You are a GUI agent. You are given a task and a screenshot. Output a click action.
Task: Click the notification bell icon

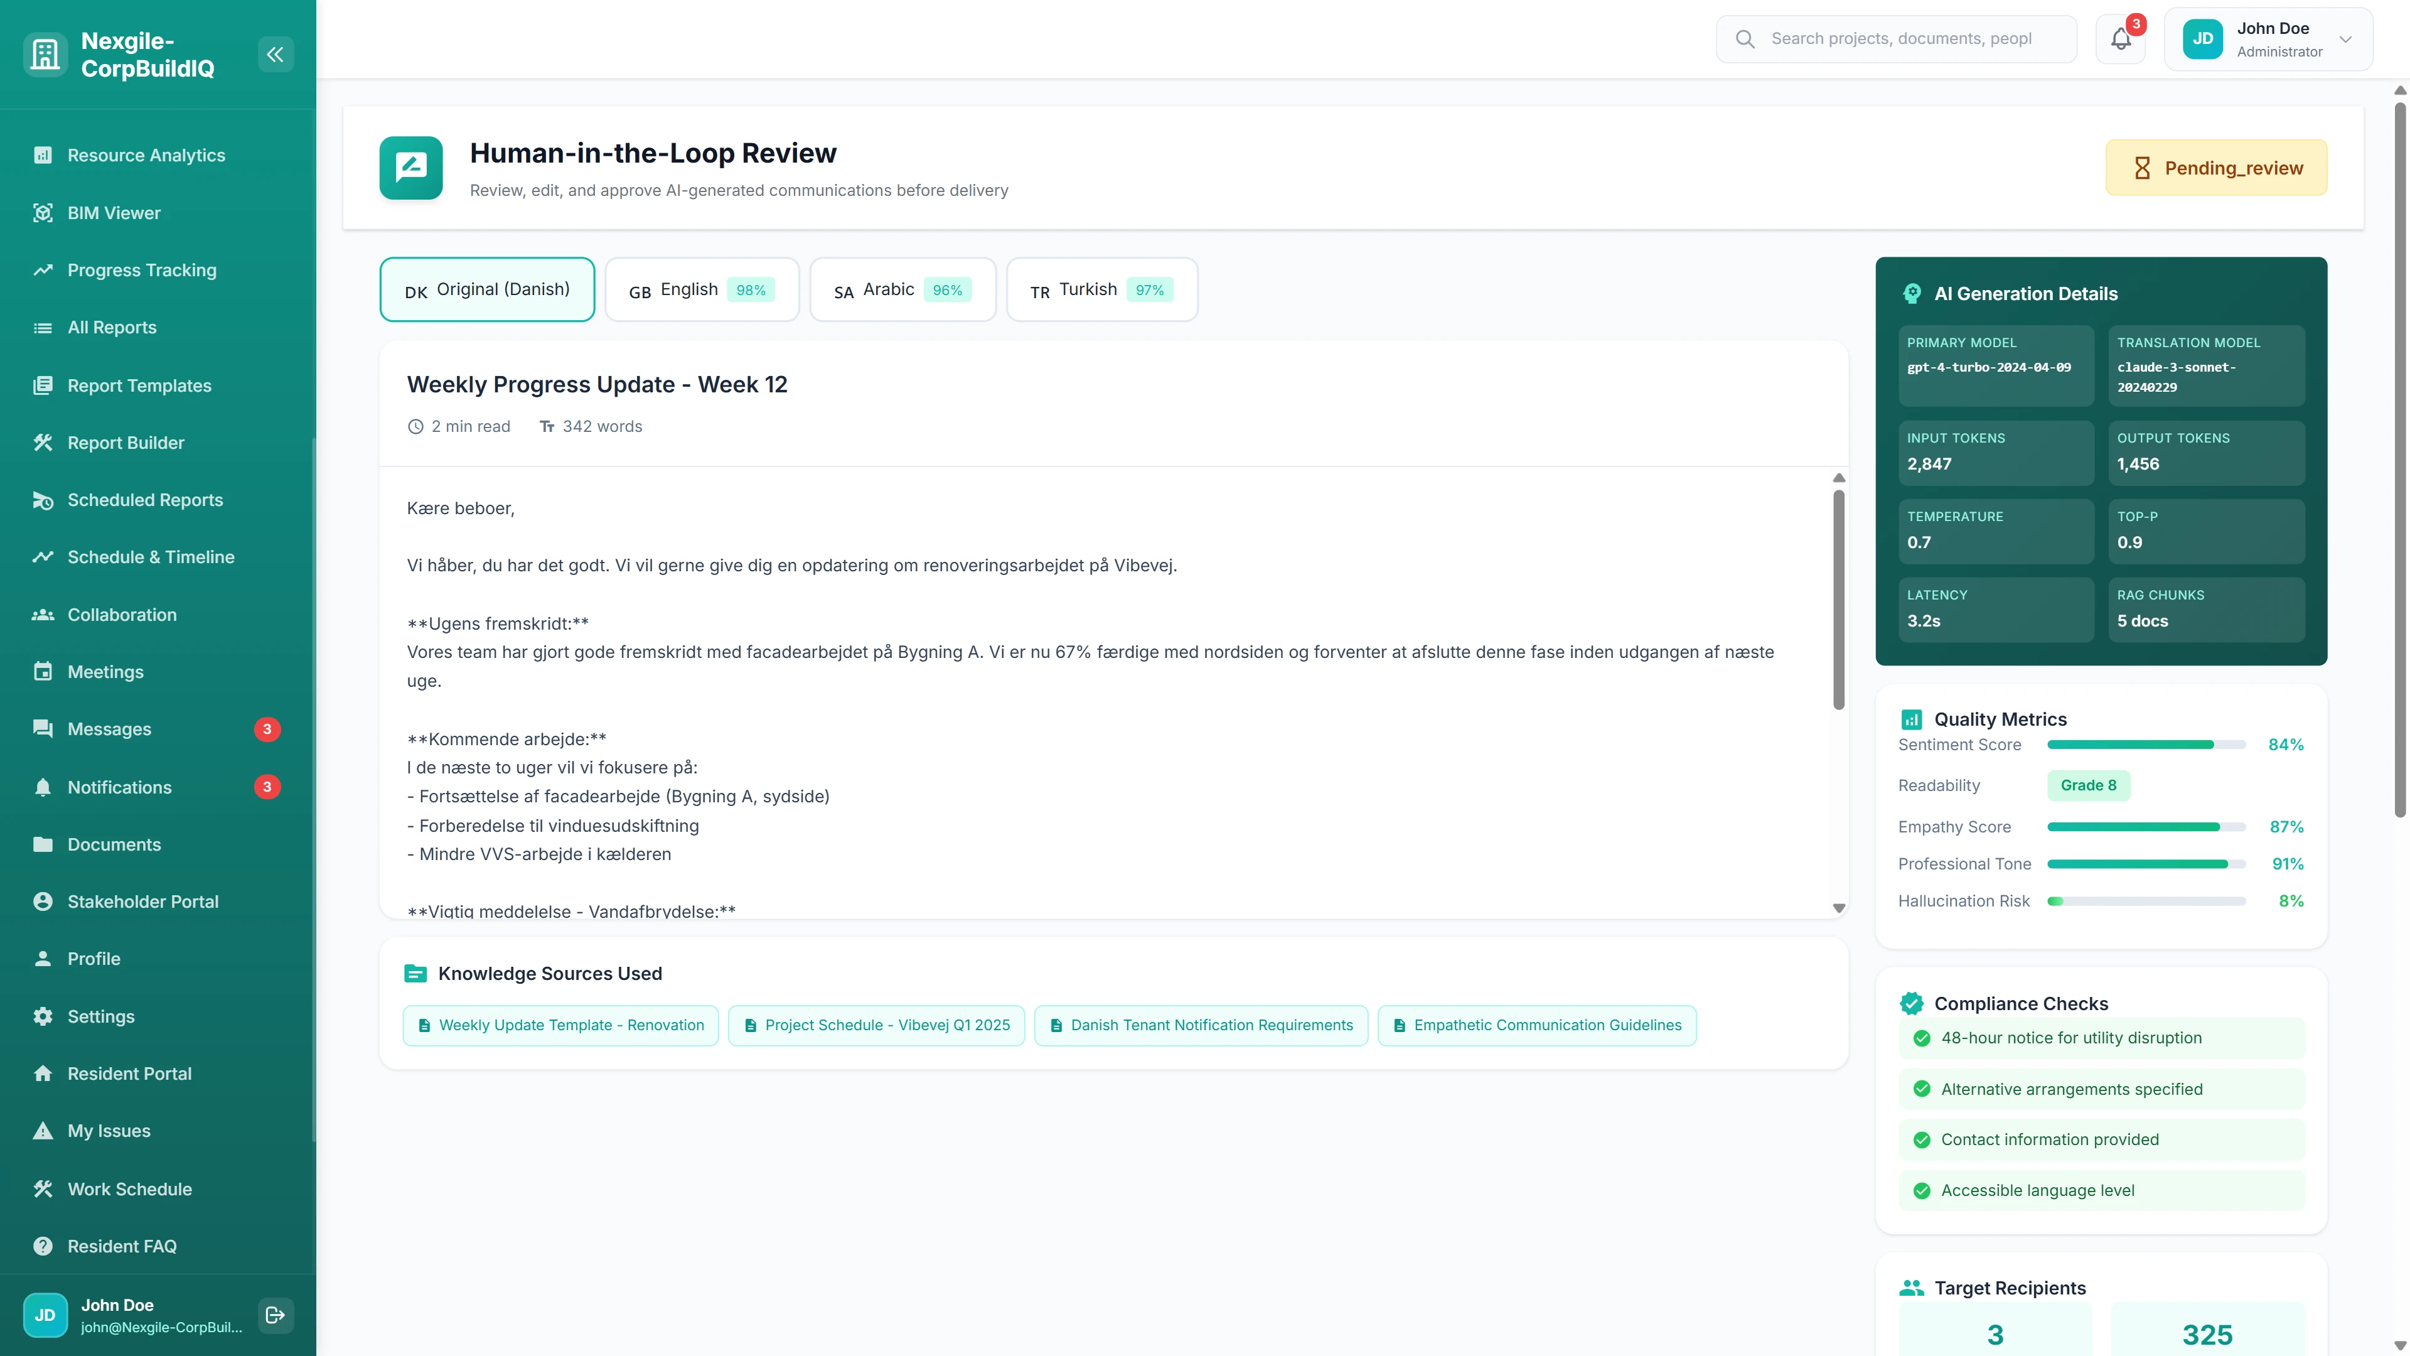[2119, 38]
